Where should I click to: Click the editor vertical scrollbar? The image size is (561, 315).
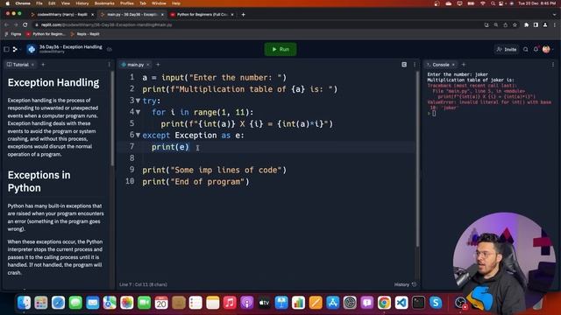pos(417,159)
